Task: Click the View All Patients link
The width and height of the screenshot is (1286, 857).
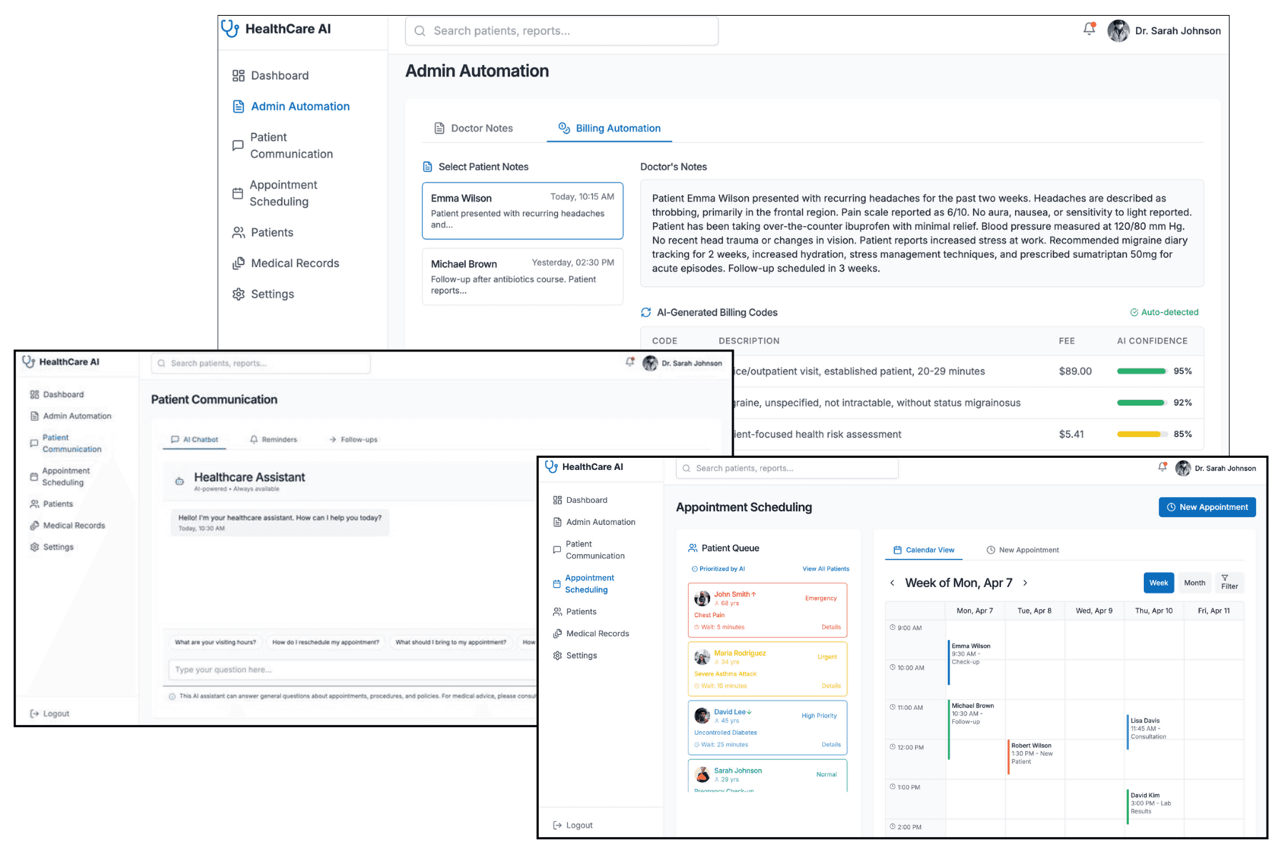Action: [x=825, y=569]
